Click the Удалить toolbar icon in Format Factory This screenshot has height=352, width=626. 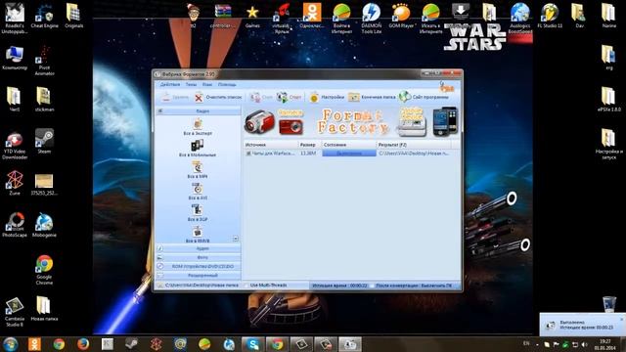pos(175,97)
